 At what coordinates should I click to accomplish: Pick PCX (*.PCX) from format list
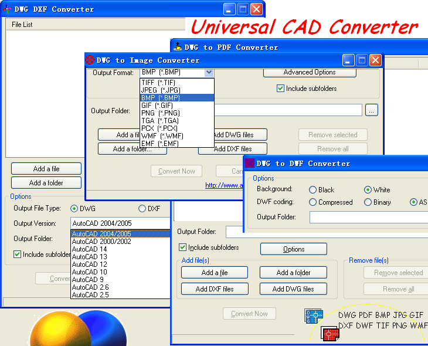tap(177, 128)
